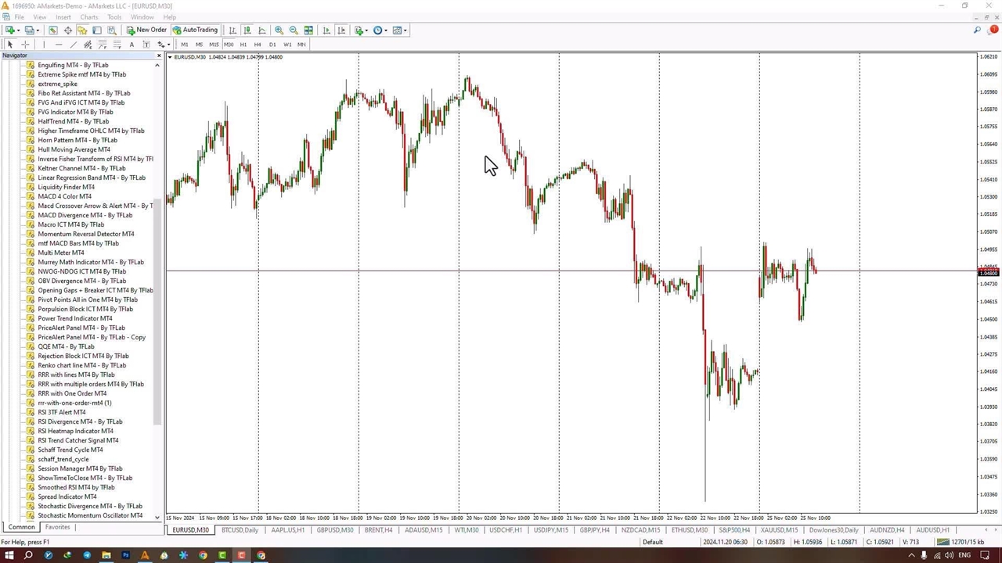Switch chart to Candlesticks display mode
1002x563 pixels.
click(x=247, y=30)
